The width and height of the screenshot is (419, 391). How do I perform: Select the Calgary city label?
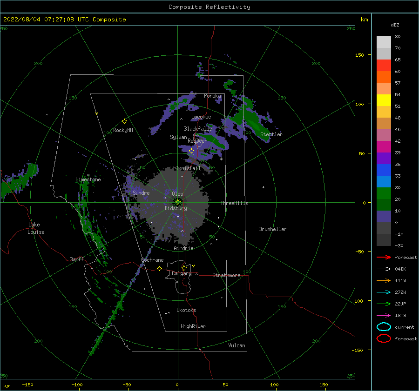pos(182,273)
